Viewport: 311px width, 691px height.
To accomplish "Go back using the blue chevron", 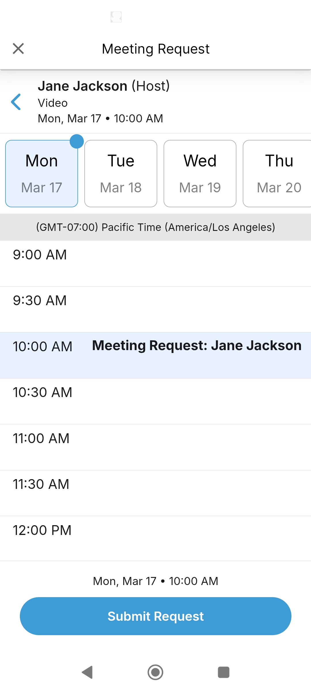I will click(16, 102).
